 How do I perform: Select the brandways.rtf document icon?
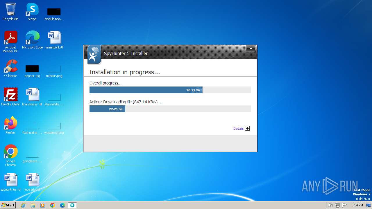[x=32, y=97]
